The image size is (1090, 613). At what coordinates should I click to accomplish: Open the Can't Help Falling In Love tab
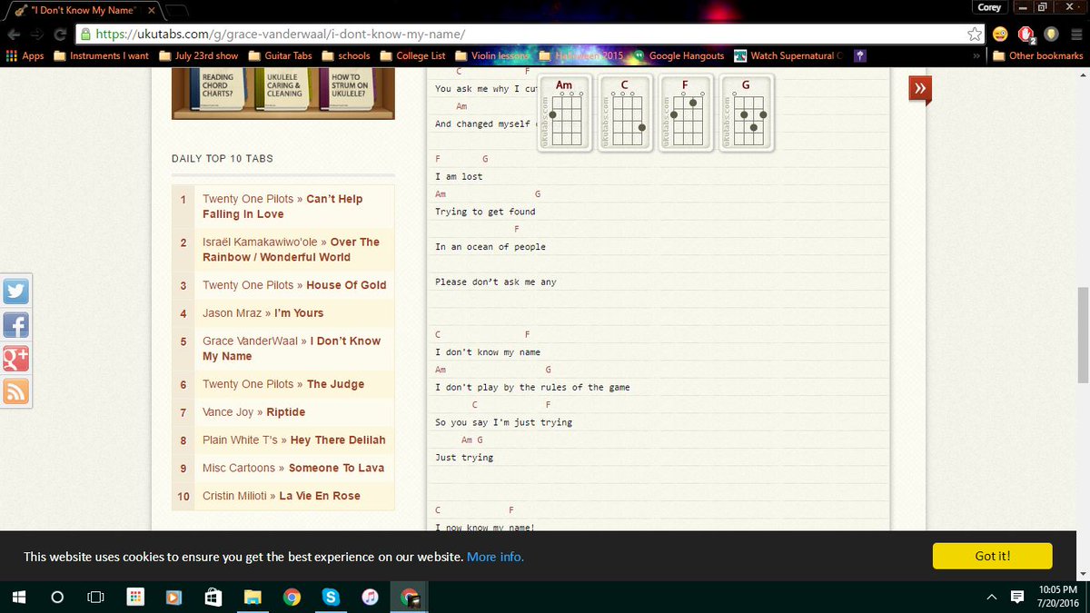[282, 206]
